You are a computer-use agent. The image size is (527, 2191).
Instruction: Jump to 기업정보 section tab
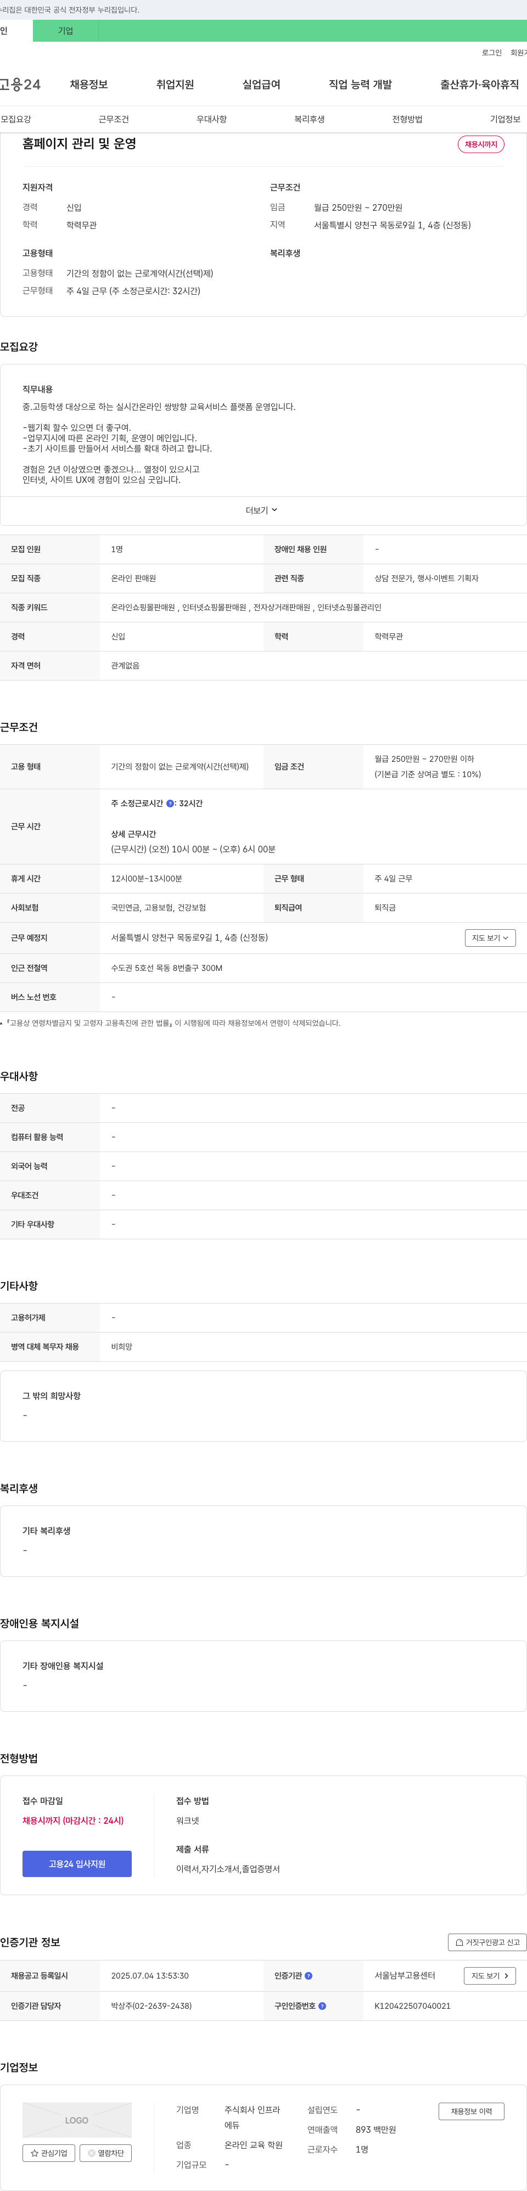[x=505, y=119]
